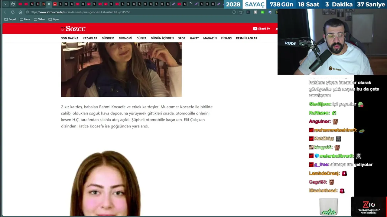Open the Basın bookmarks folder
This screenshot has height=217, width=387.
25,19
